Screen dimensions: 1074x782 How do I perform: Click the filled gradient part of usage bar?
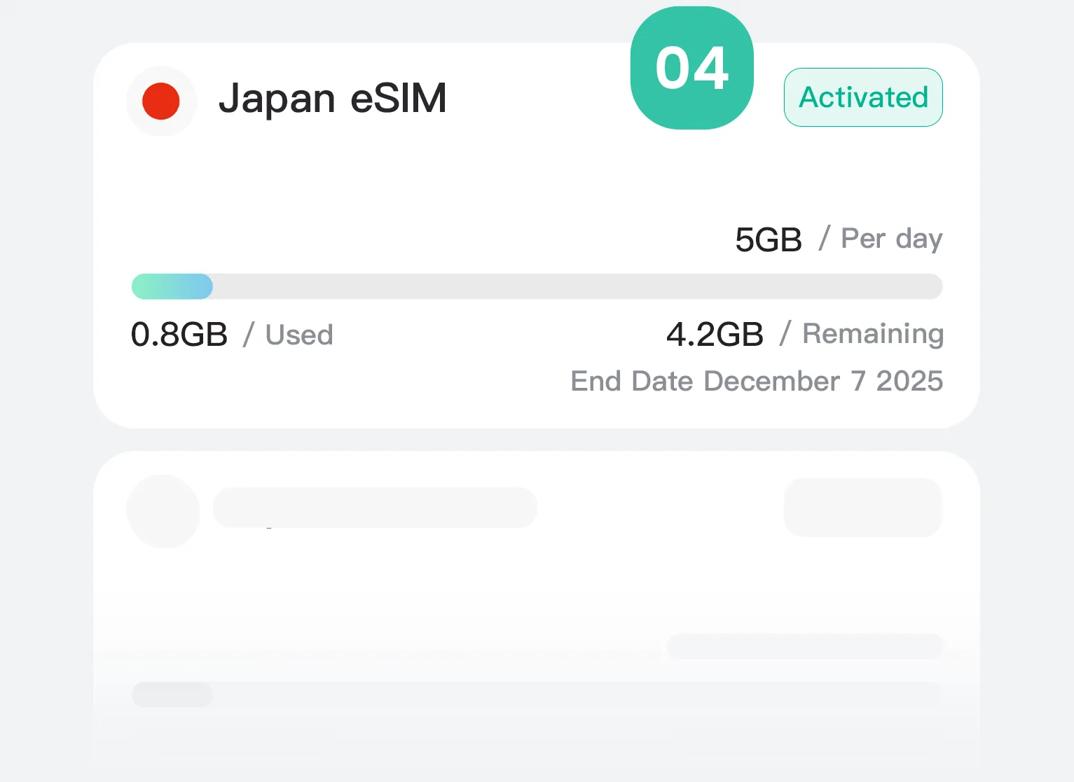pyautogui.click(x=172, y=286)
